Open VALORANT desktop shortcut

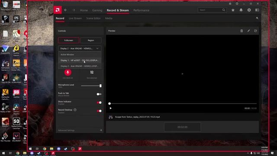pos(16,137)
